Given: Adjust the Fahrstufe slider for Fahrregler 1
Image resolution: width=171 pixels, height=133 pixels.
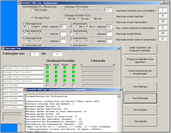Looking at the screenshot, I should tap(97, 68).
